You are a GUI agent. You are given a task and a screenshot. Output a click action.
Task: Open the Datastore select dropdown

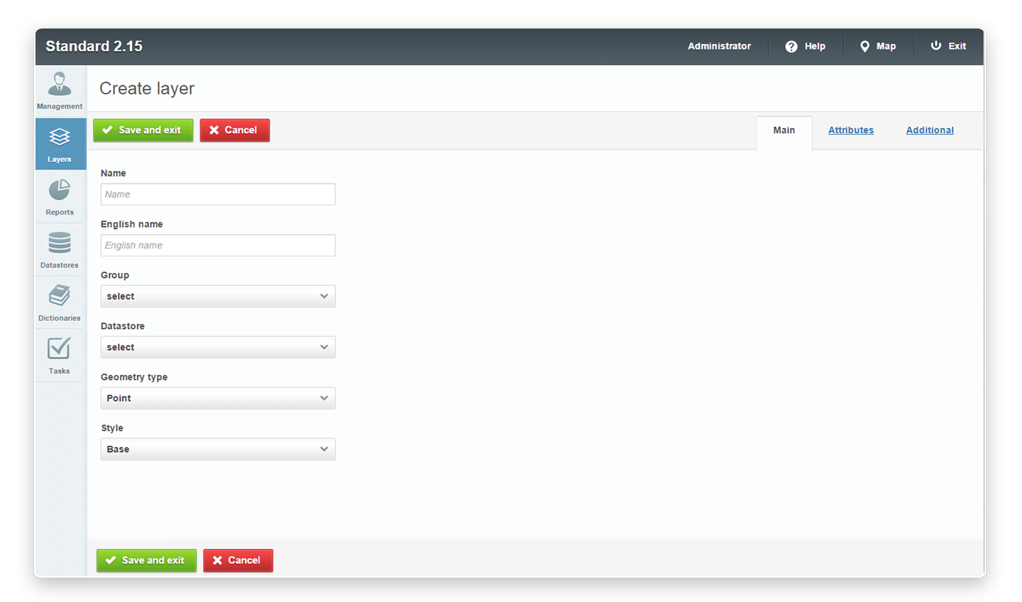(218, 347)
